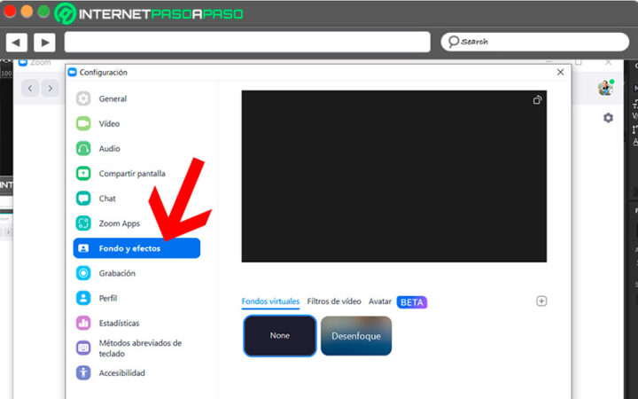Screen dimensions: 638x399
Task: Switch to Fondos virtuales tab
Action: 270,301
